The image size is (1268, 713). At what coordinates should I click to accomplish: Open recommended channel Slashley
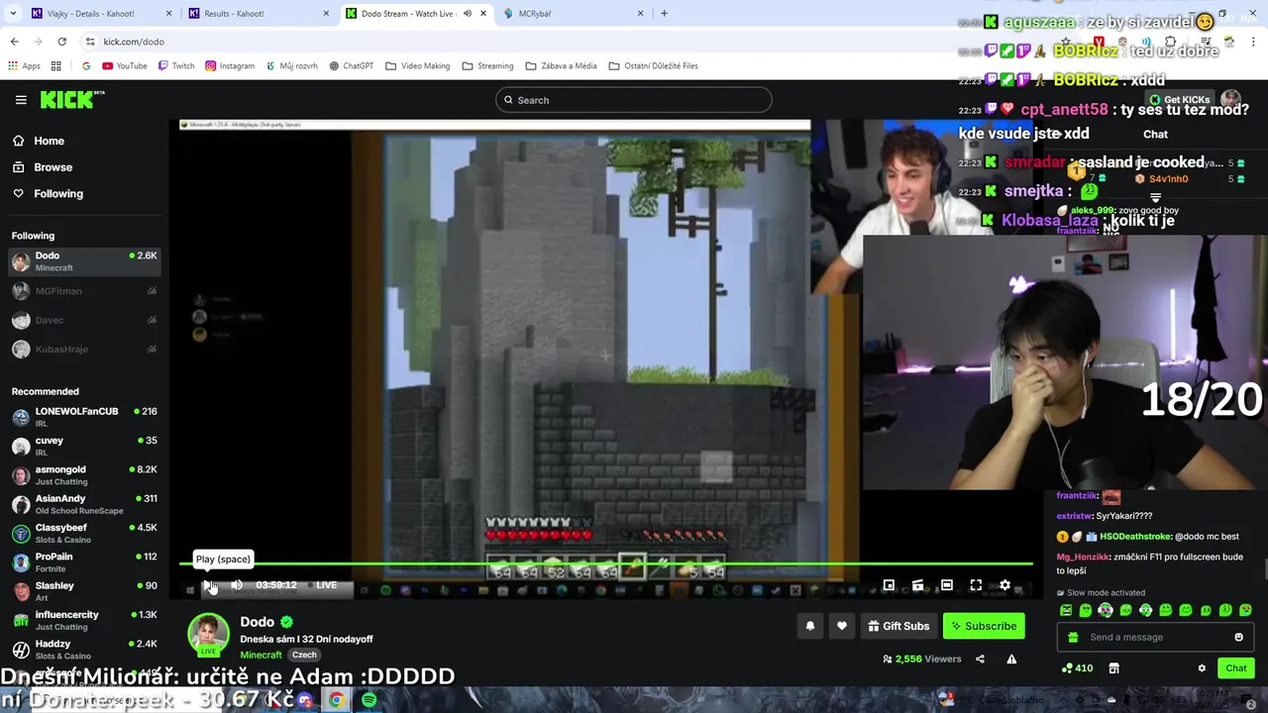click(85, 591)
